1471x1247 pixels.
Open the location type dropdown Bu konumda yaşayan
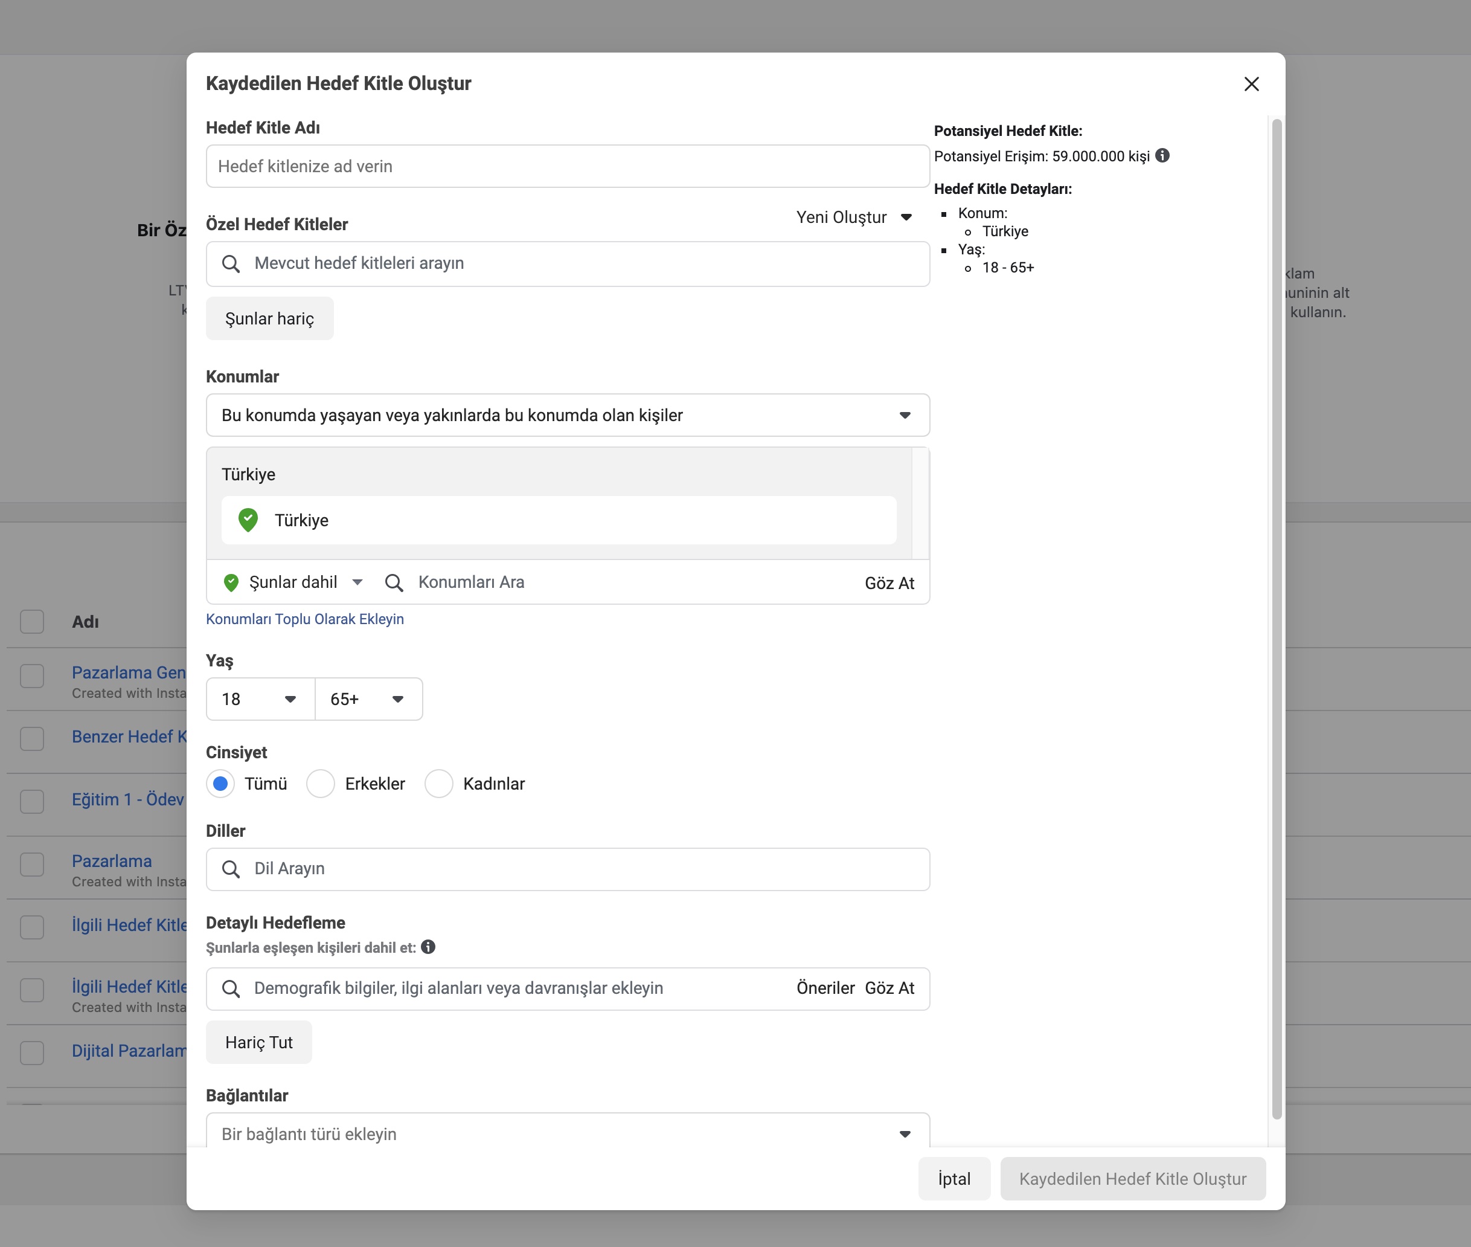tap(568, 415)
